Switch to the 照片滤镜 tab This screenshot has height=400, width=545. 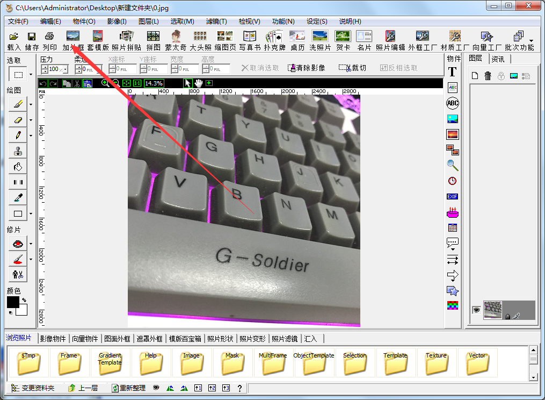[285, 338]
